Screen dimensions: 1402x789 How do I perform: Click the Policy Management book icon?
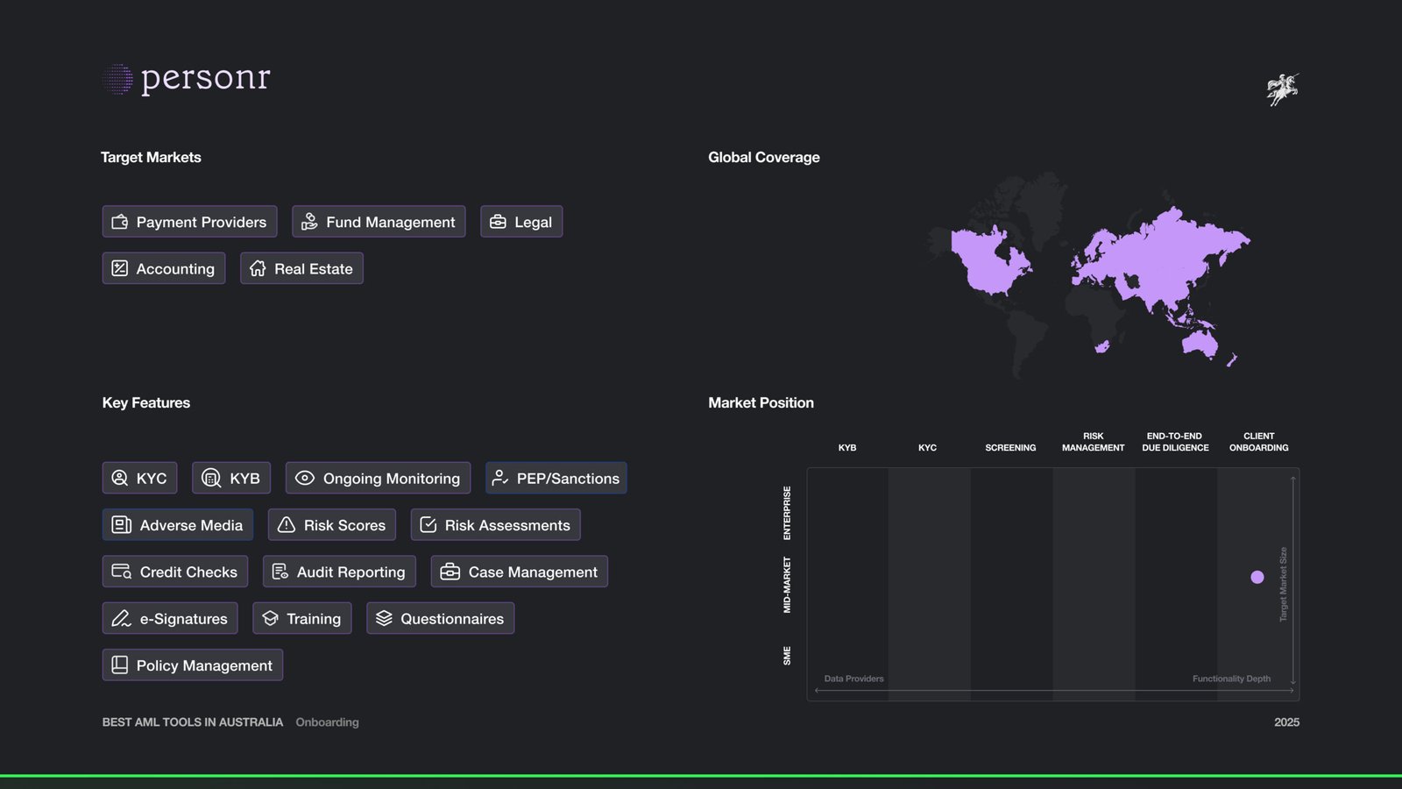tap(120, 665)
